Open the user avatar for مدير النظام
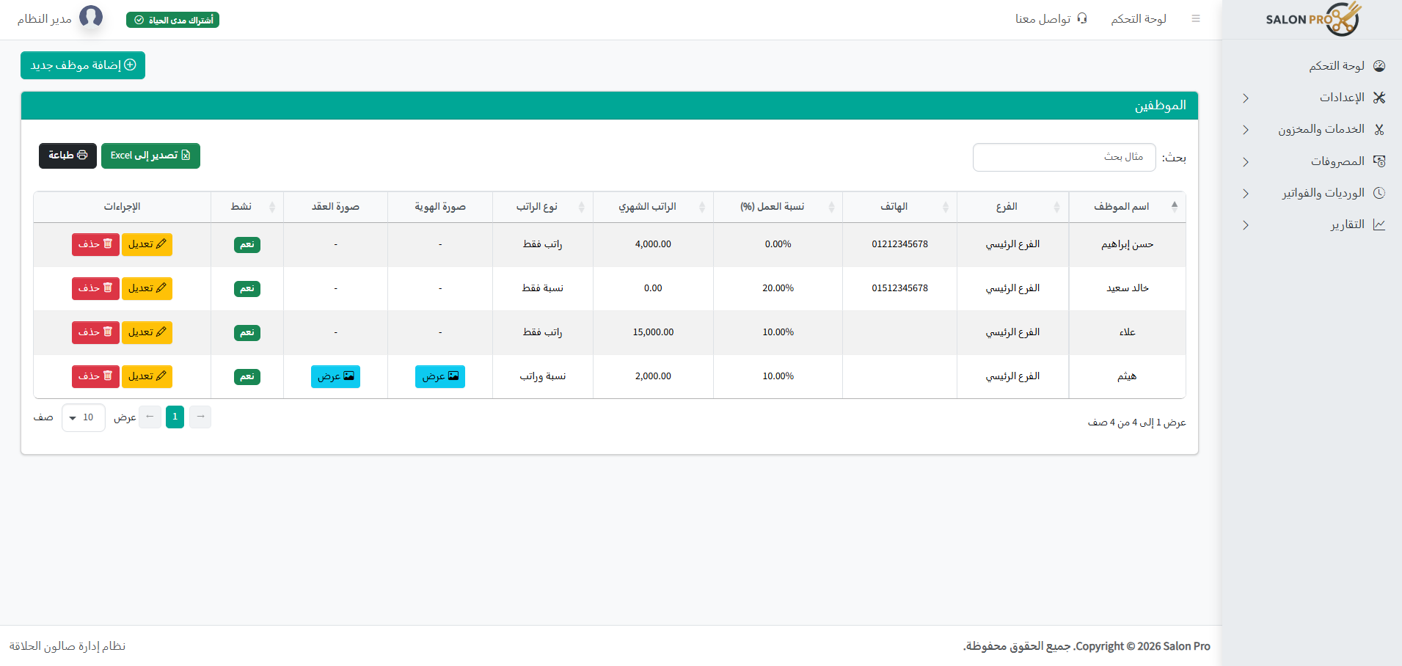The image size is (1402, 666). 91,16
